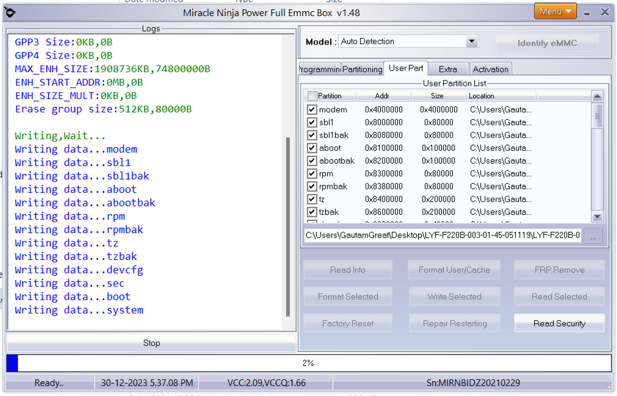Close the Miracle Ninja window

[605, 12]
